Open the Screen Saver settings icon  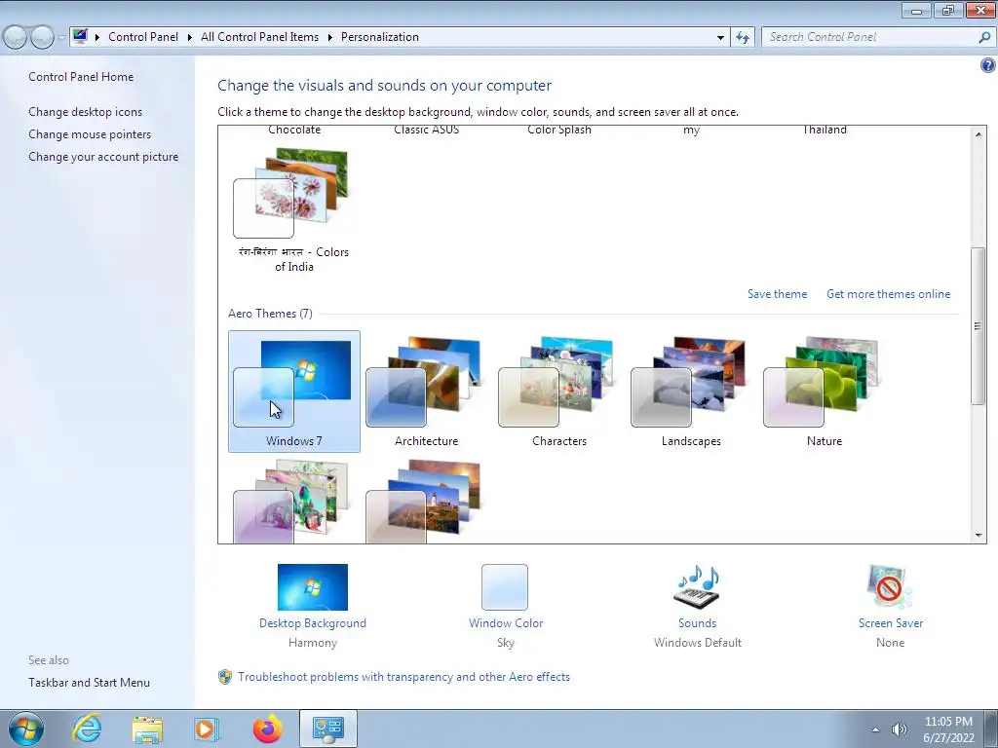[890, 586]
